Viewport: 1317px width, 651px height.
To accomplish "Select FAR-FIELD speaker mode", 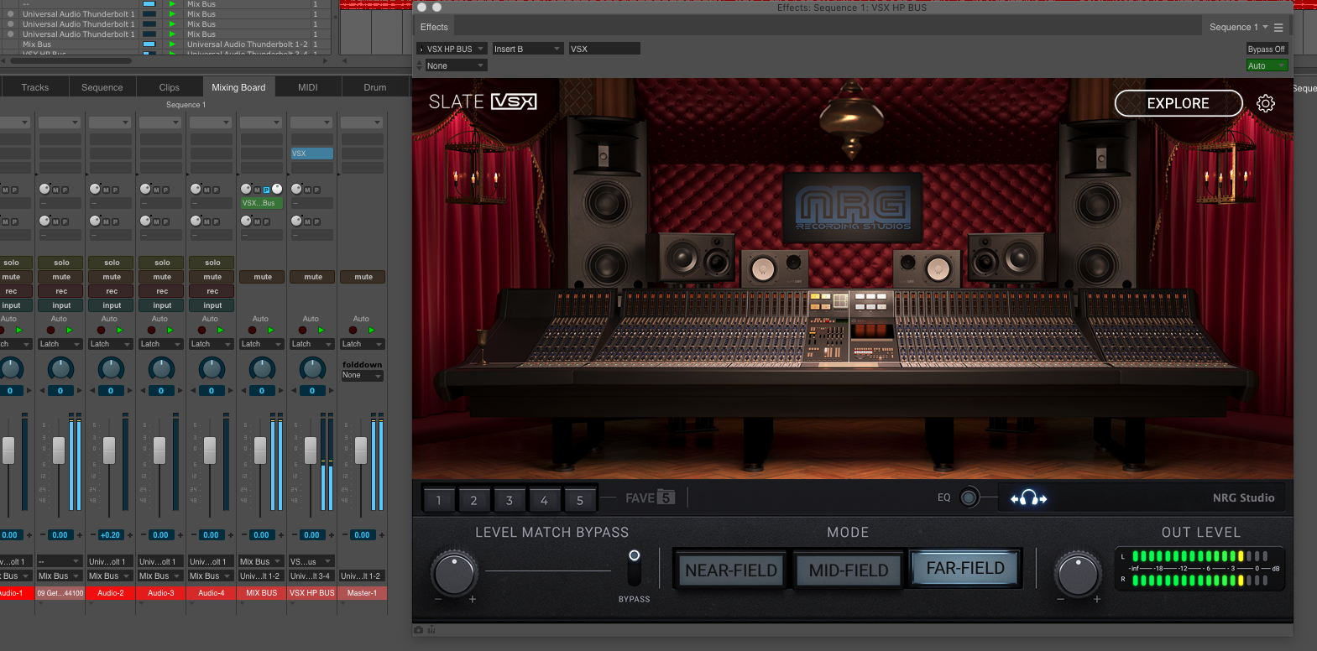I will pos(965,568).
